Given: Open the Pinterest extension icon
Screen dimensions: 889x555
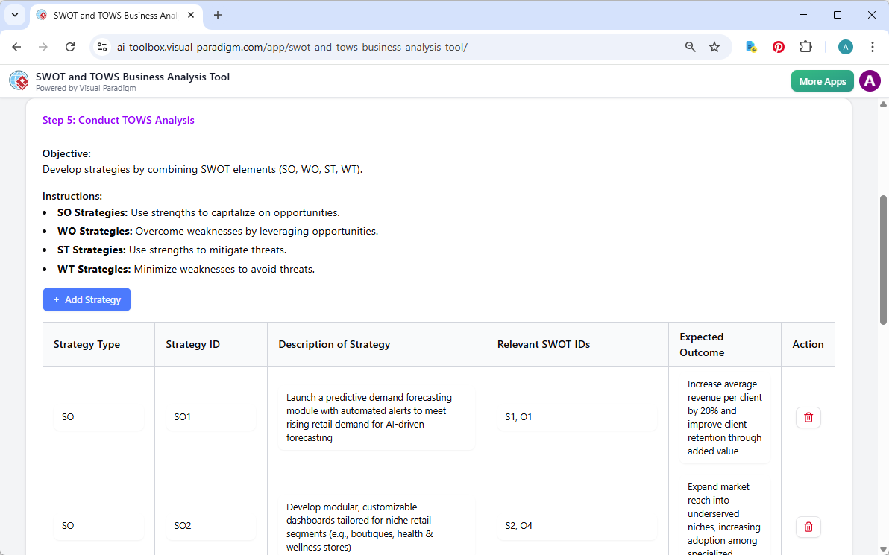Looking at the screenshot, I should (x=778, y=46).
